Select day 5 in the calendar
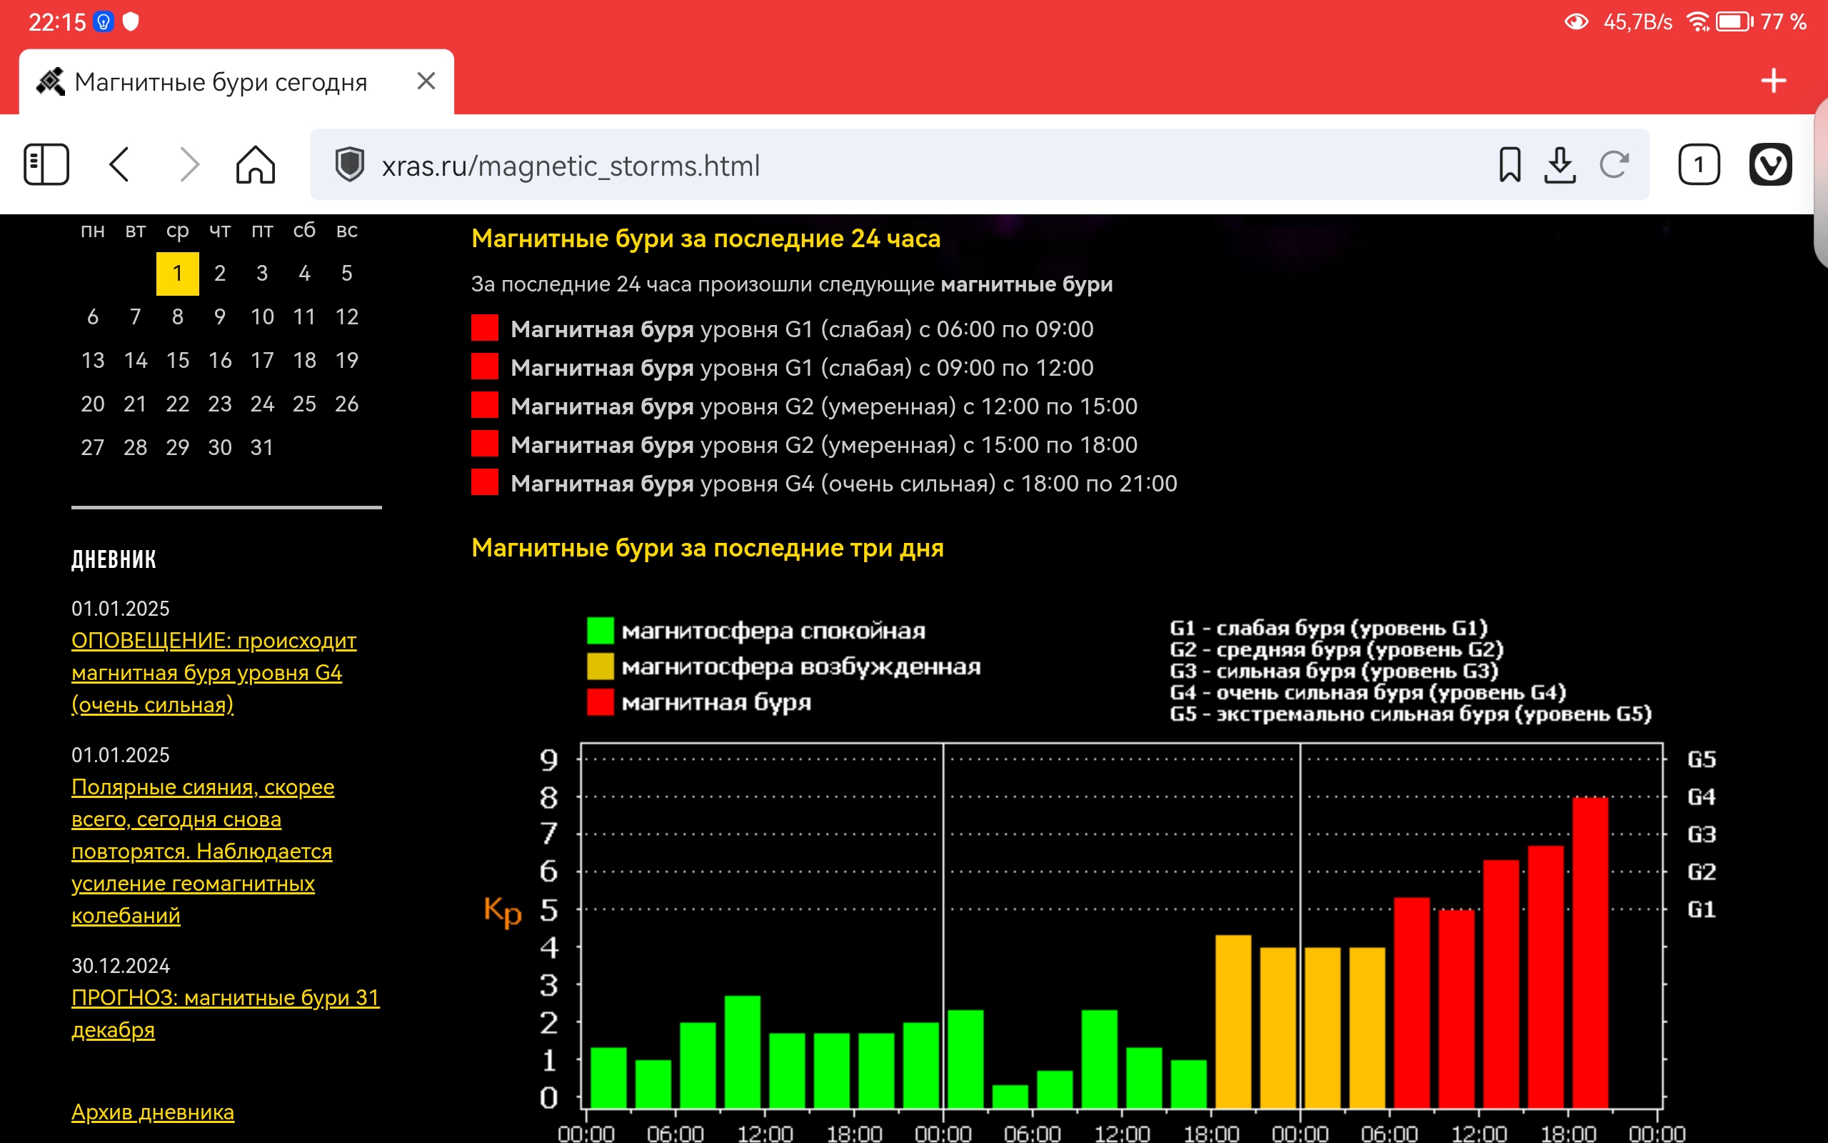Screen dimensions: 1828x1143 [347, 273]
